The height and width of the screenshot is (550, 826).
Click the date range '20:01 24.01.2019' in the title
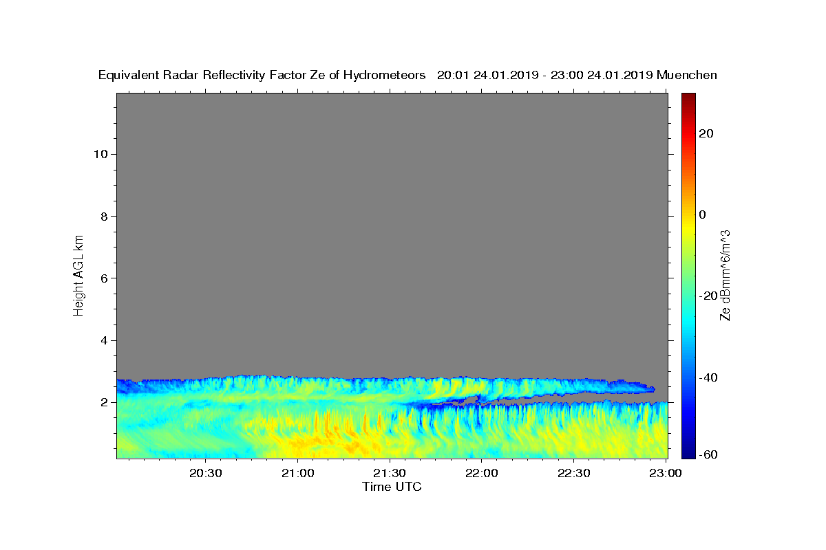click(x=487, y=75)
